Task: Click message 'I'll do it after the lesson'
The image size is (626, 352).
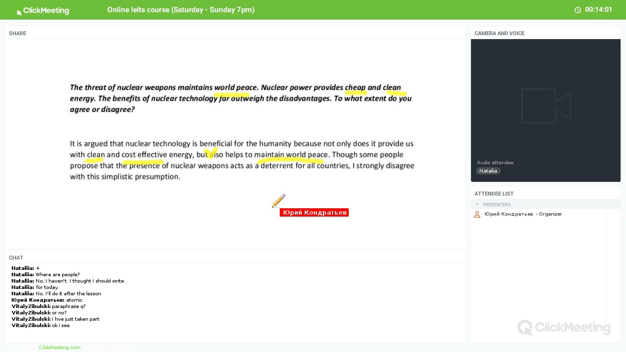Action: (x=73, y=293)
